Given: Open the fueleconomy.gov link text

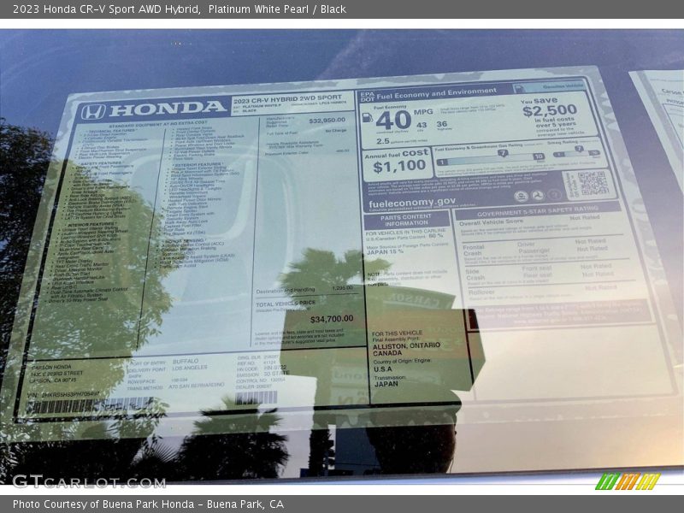Looking at the screenshot, I should click(412, 203).
